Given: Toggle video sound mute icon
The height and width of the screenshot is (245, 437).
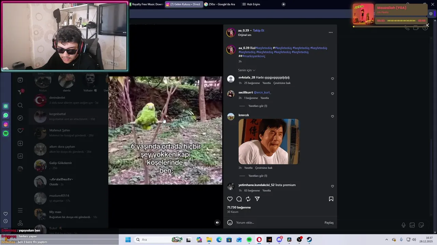Looking at the screenshot, I should click(217, 223).
